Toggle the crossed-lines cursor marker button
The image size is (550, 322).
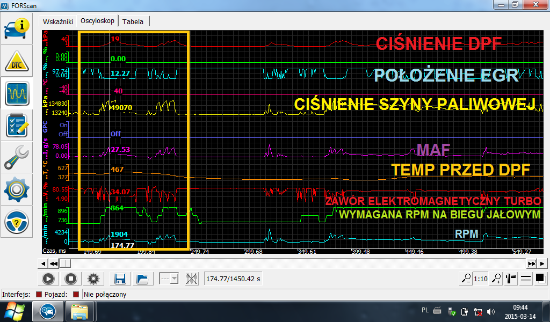tap(192, 279)
